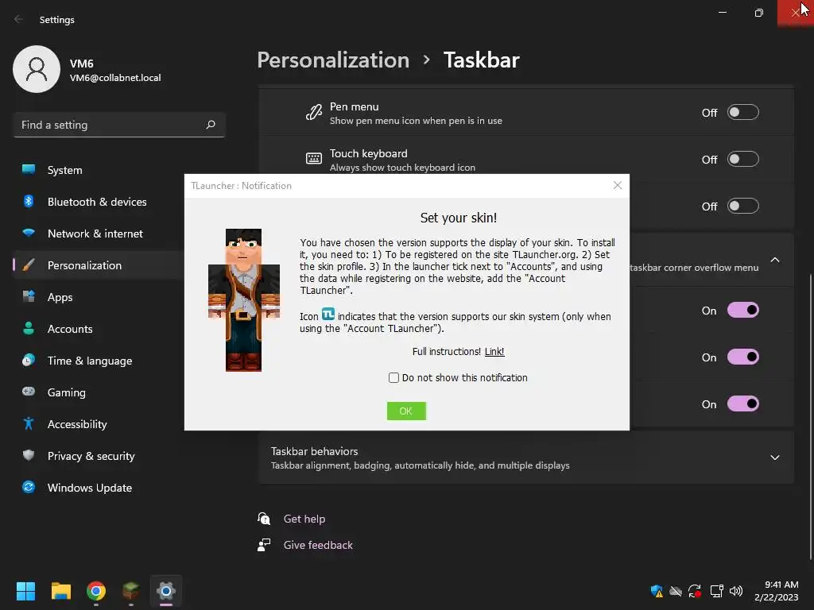Open Google Chrome from taskbar
The height and width of the screenshot is (610, 814).
96,591
